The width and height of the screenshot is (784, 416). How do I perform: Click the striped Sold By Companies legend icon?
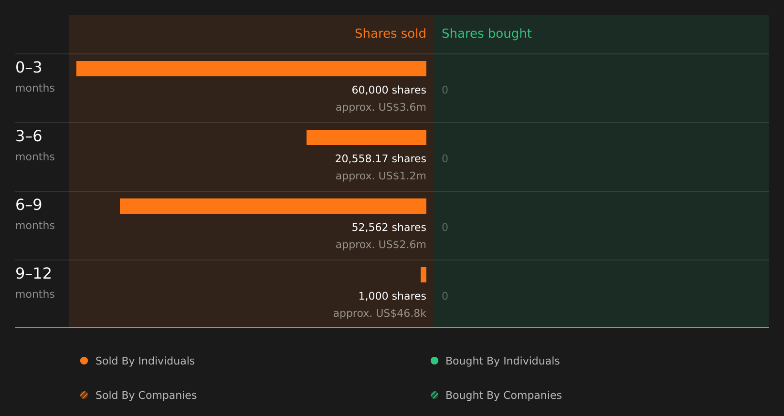[x=84, y=395]
